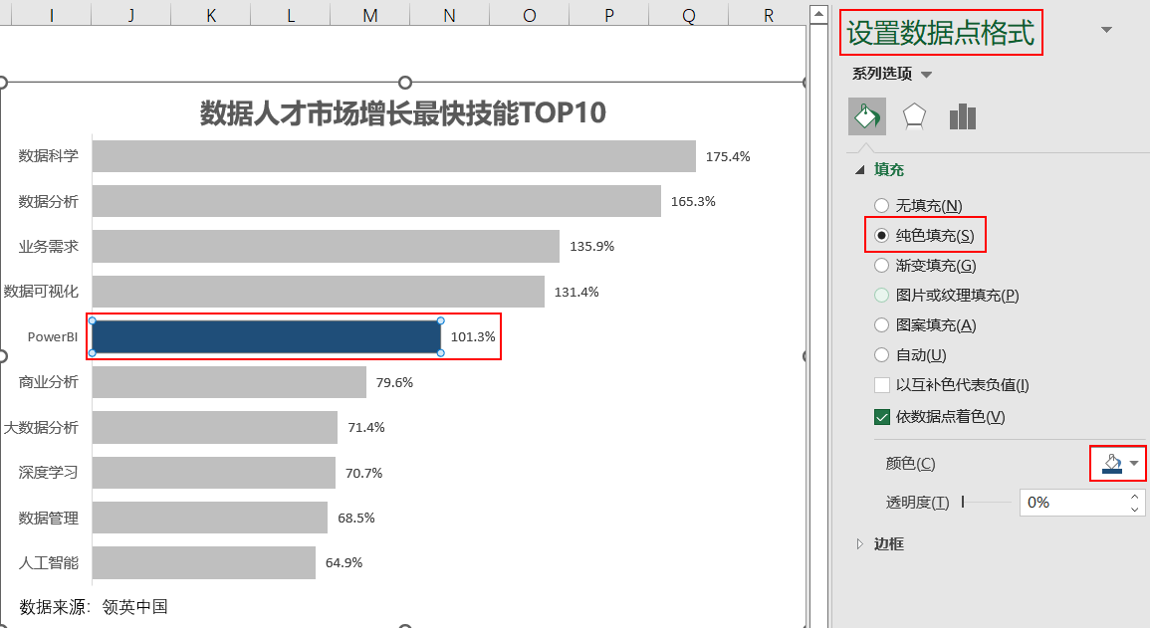Screen dimensions: 1150x628
Task: Select column header P
Action: click(608, 15)
